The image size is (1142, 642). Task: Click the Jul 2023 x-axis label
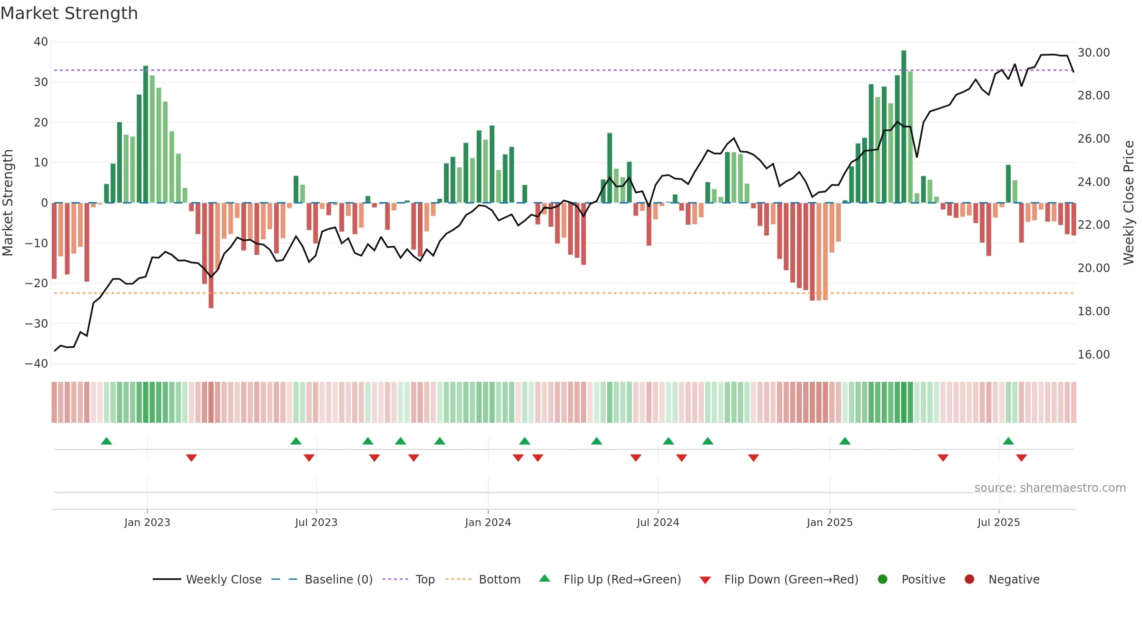point(316,522)
